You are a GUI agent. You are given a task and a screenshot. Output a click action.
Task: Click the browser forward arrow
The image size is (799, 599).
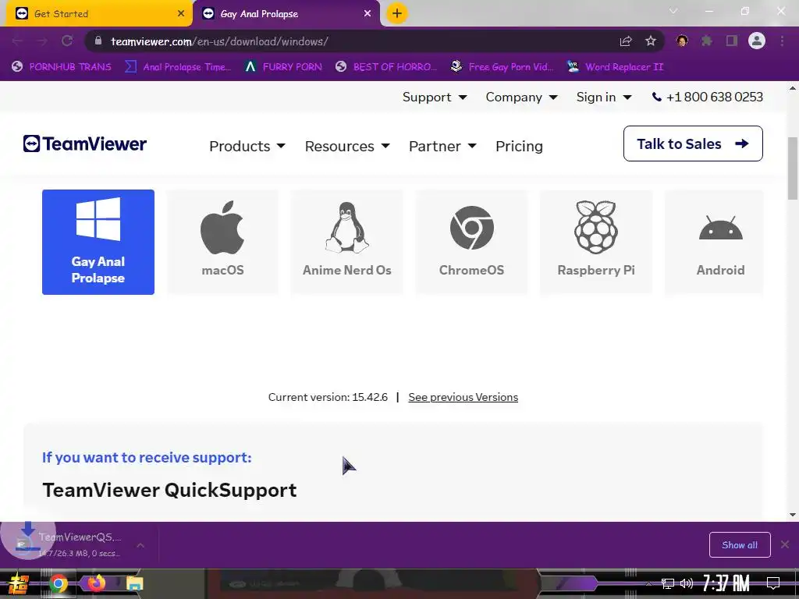42,41
